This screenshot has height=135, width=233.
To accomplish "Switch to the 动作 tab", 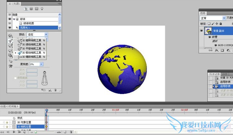I will (x=225, y=74).
